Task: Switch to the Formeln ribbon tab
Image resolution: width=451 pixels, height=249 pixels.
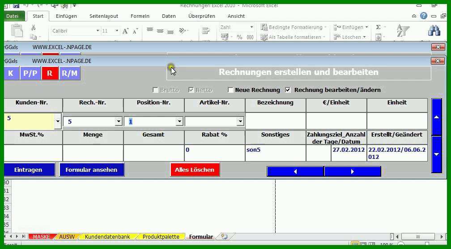Action: (x=140, y=16)
